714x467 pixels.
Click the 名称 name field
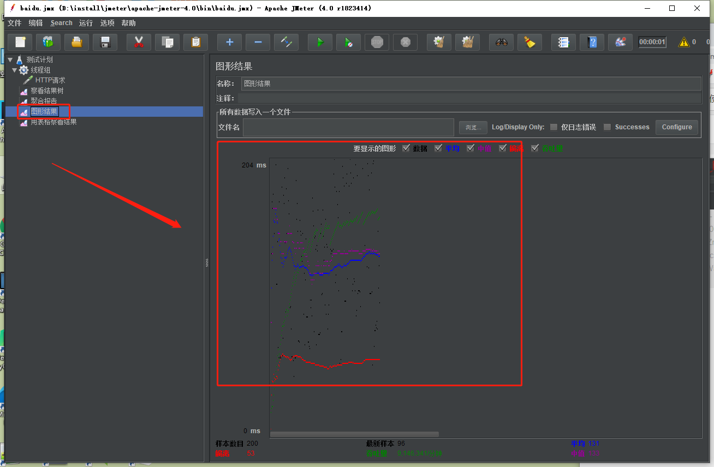pos(471,83)
